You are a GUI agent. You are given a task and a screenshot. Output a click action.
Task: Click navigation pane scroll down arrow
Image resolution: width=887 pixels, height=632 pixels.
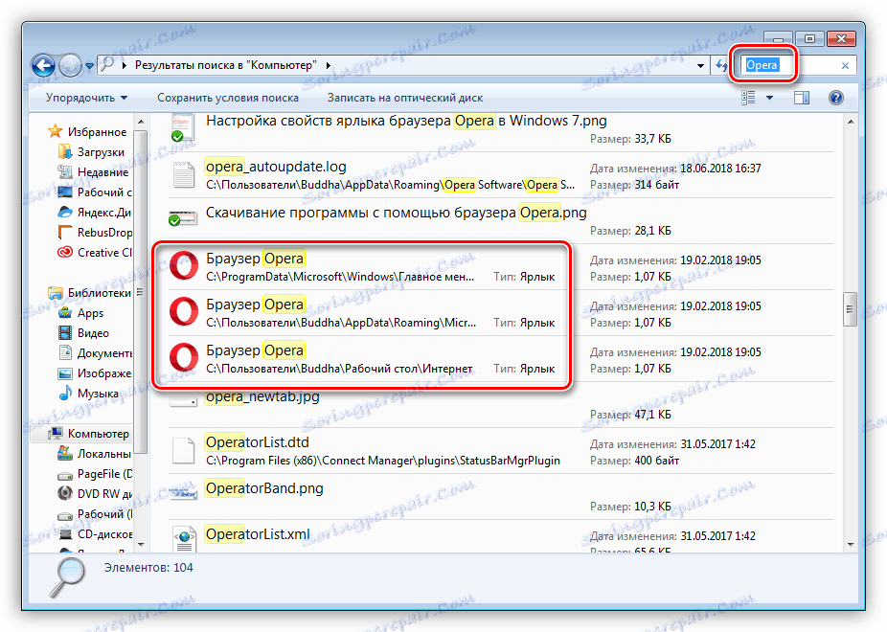141,544
